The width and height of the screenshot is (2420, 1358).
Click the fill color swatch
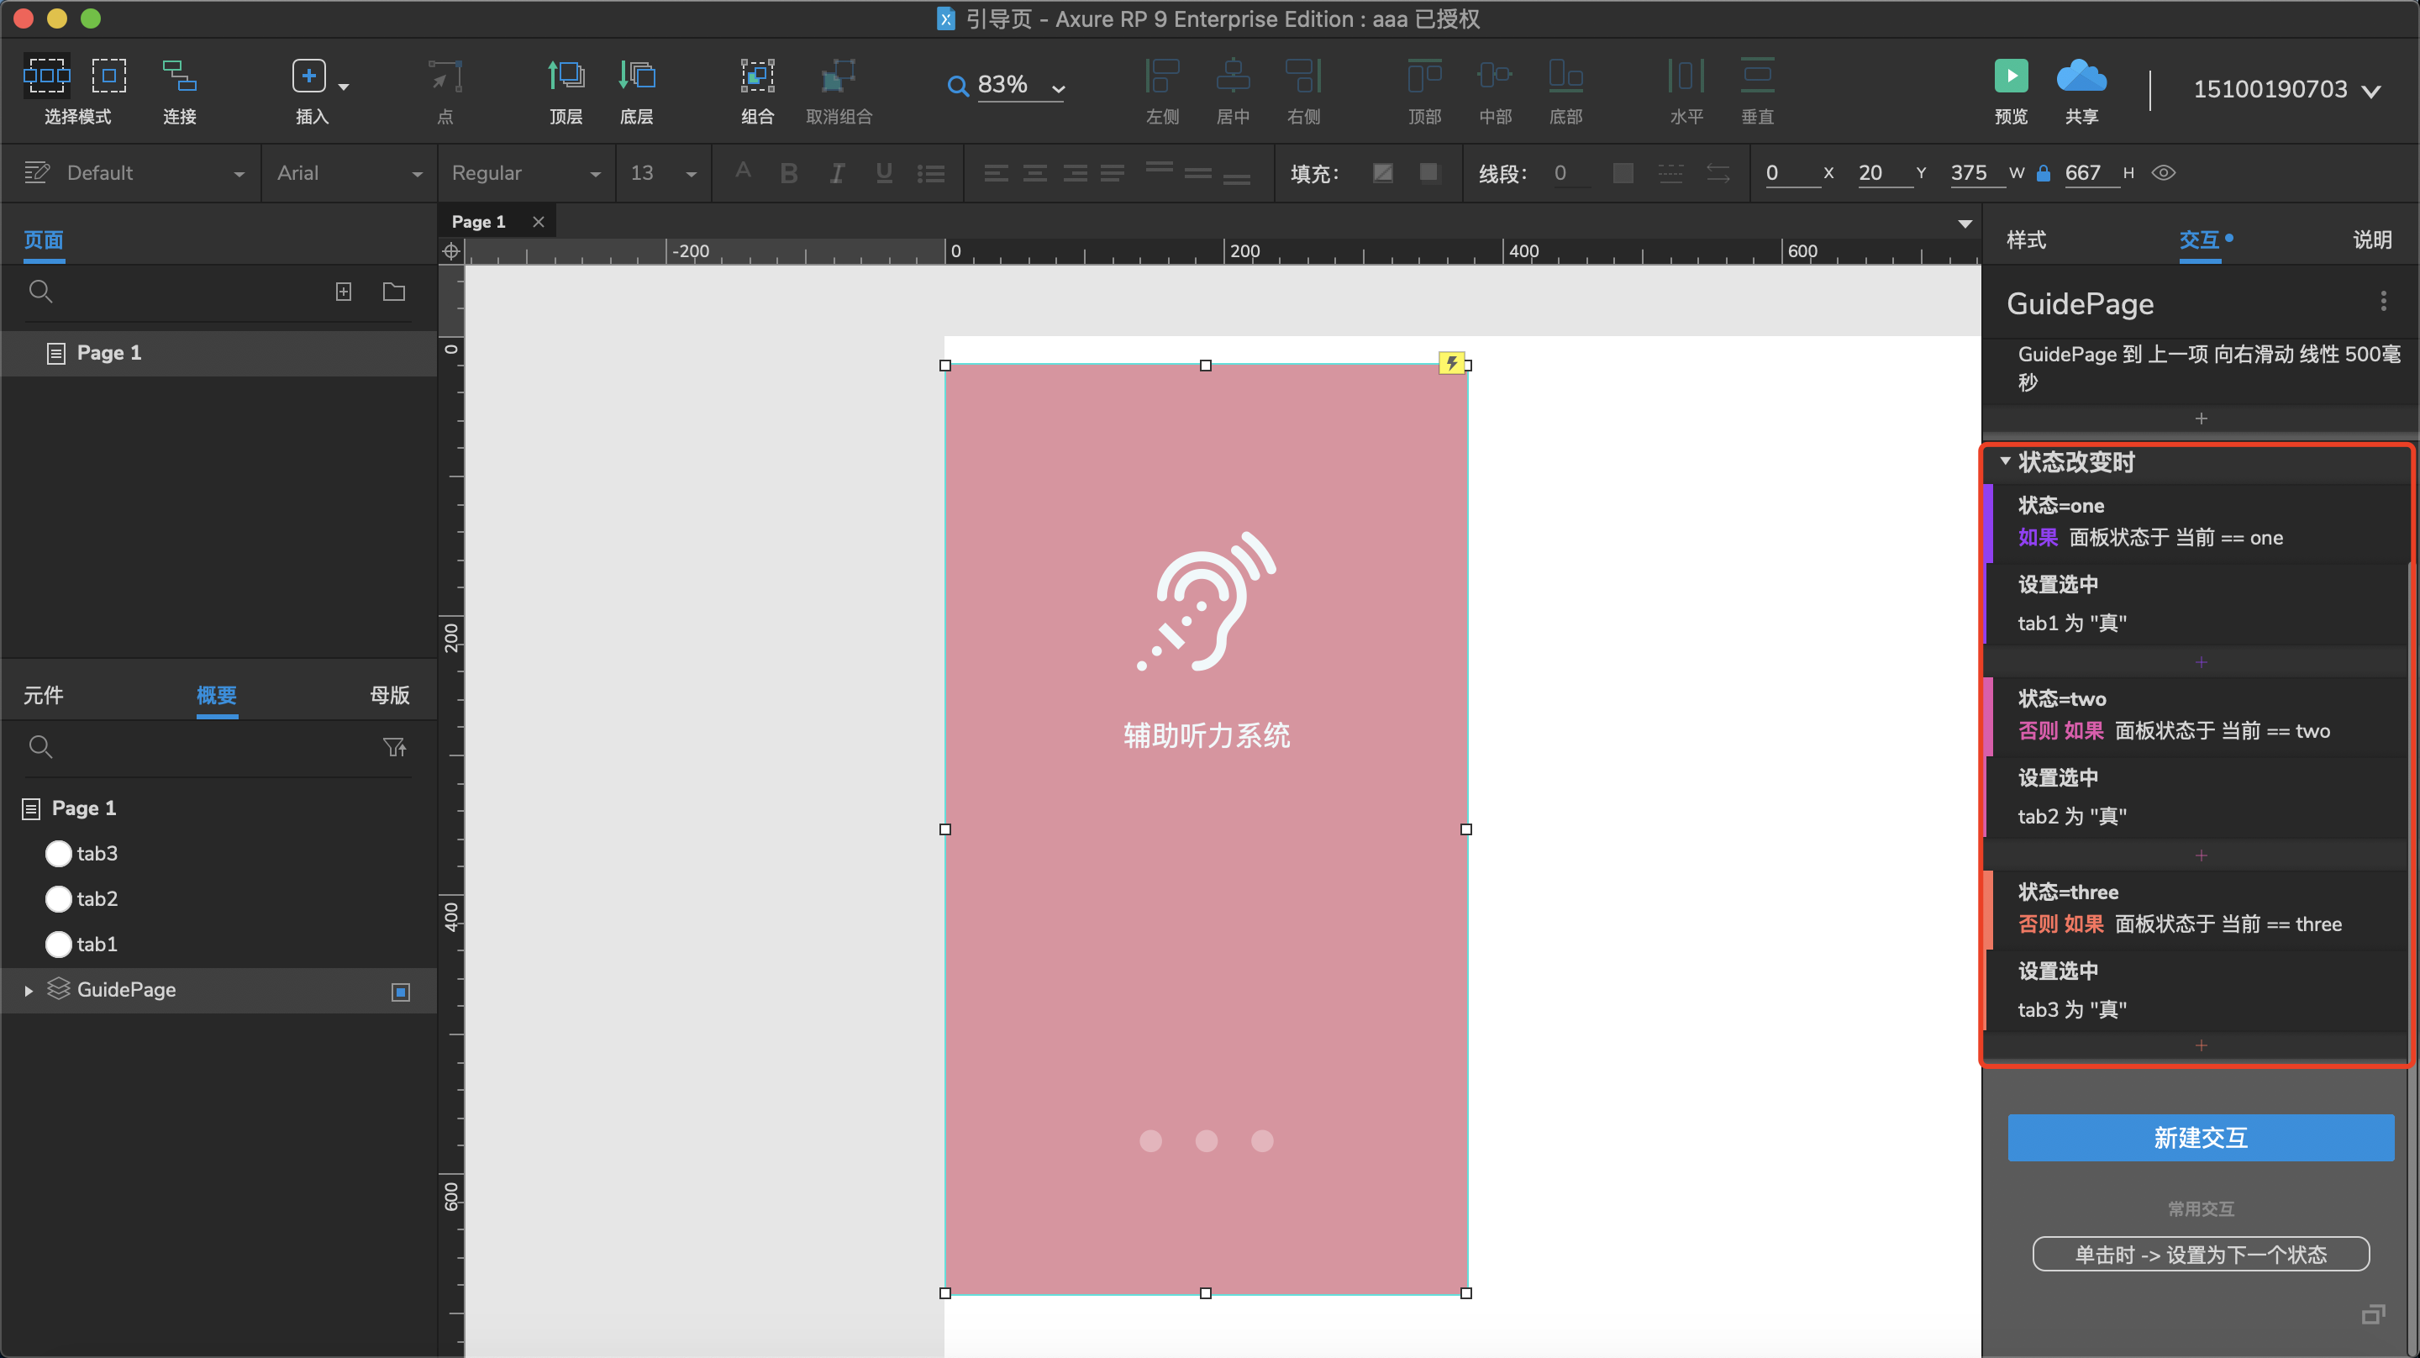pos(1382,173)
